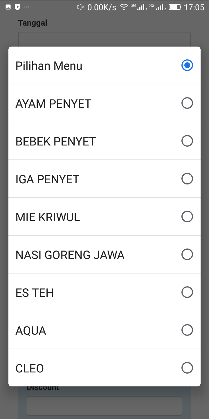Viewport: 209px width, 419px height.
Task: Select the Pilihan Menu radio button
Action: point(187,65)
